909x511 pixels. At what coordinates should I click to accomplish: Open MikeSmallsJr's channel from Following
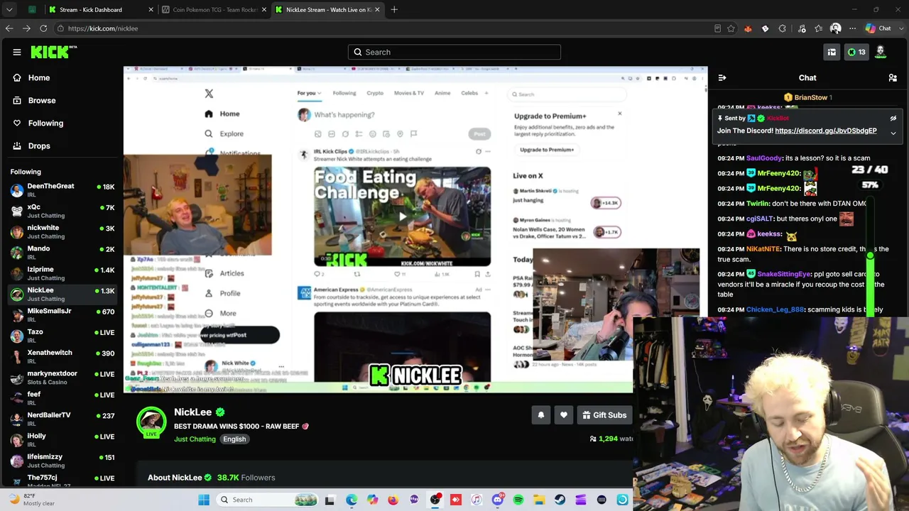point(62,315)
